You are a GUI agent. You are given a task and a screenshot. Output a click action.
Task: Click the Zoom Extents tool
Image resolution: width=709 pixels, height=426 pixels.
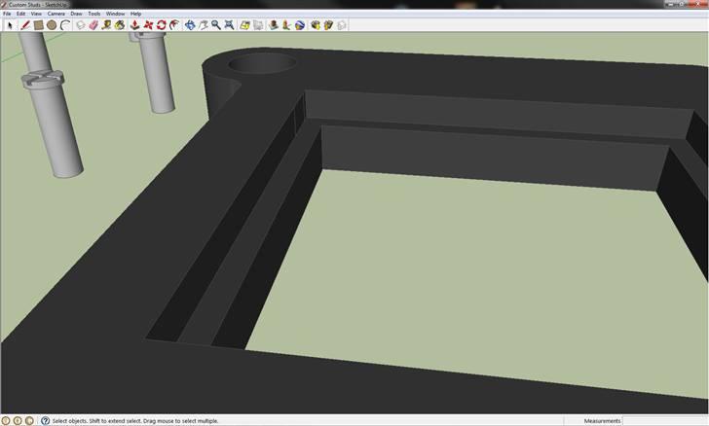point(229,25)
